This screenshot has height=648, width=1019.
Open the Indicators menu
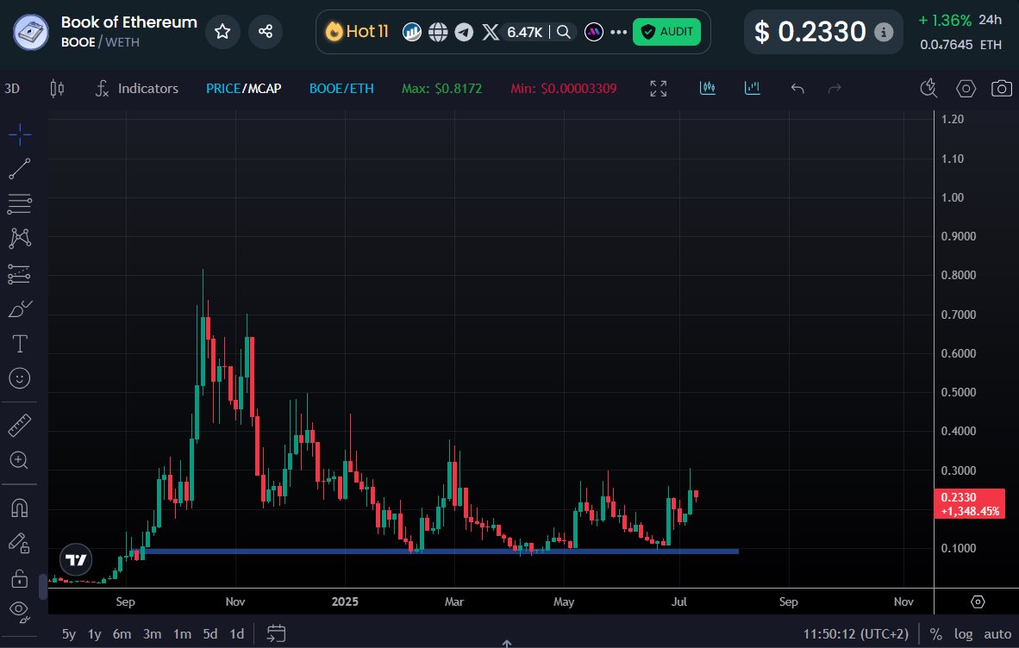point(136,88)
